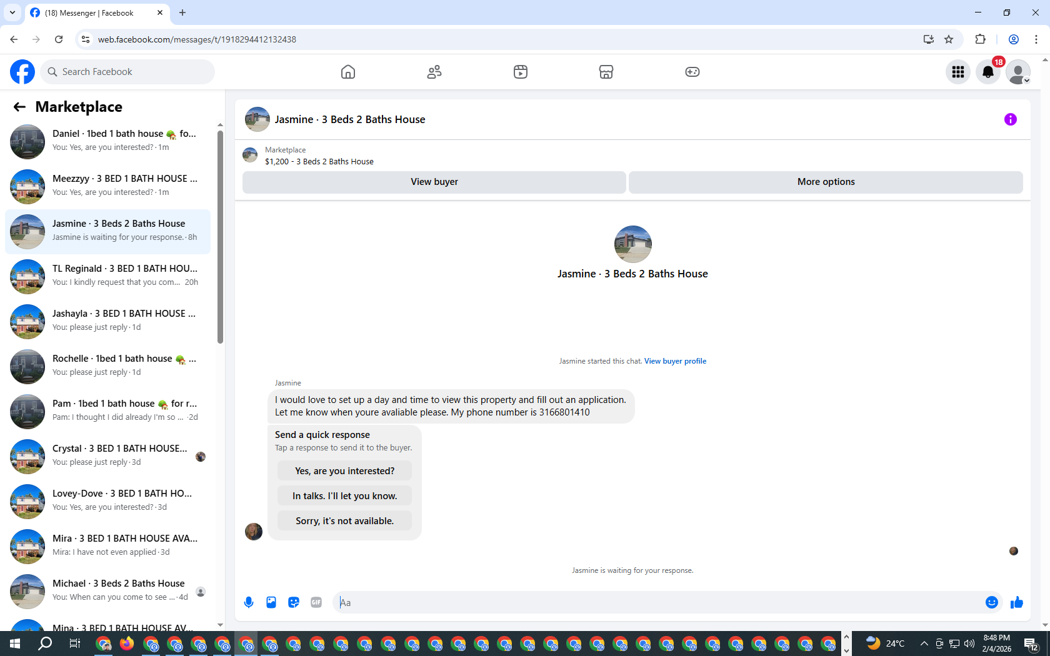The height and width of the screenshot is (656, 1050).
Task: Open the Chrome three-dot menu
Action: point(1036,39)
